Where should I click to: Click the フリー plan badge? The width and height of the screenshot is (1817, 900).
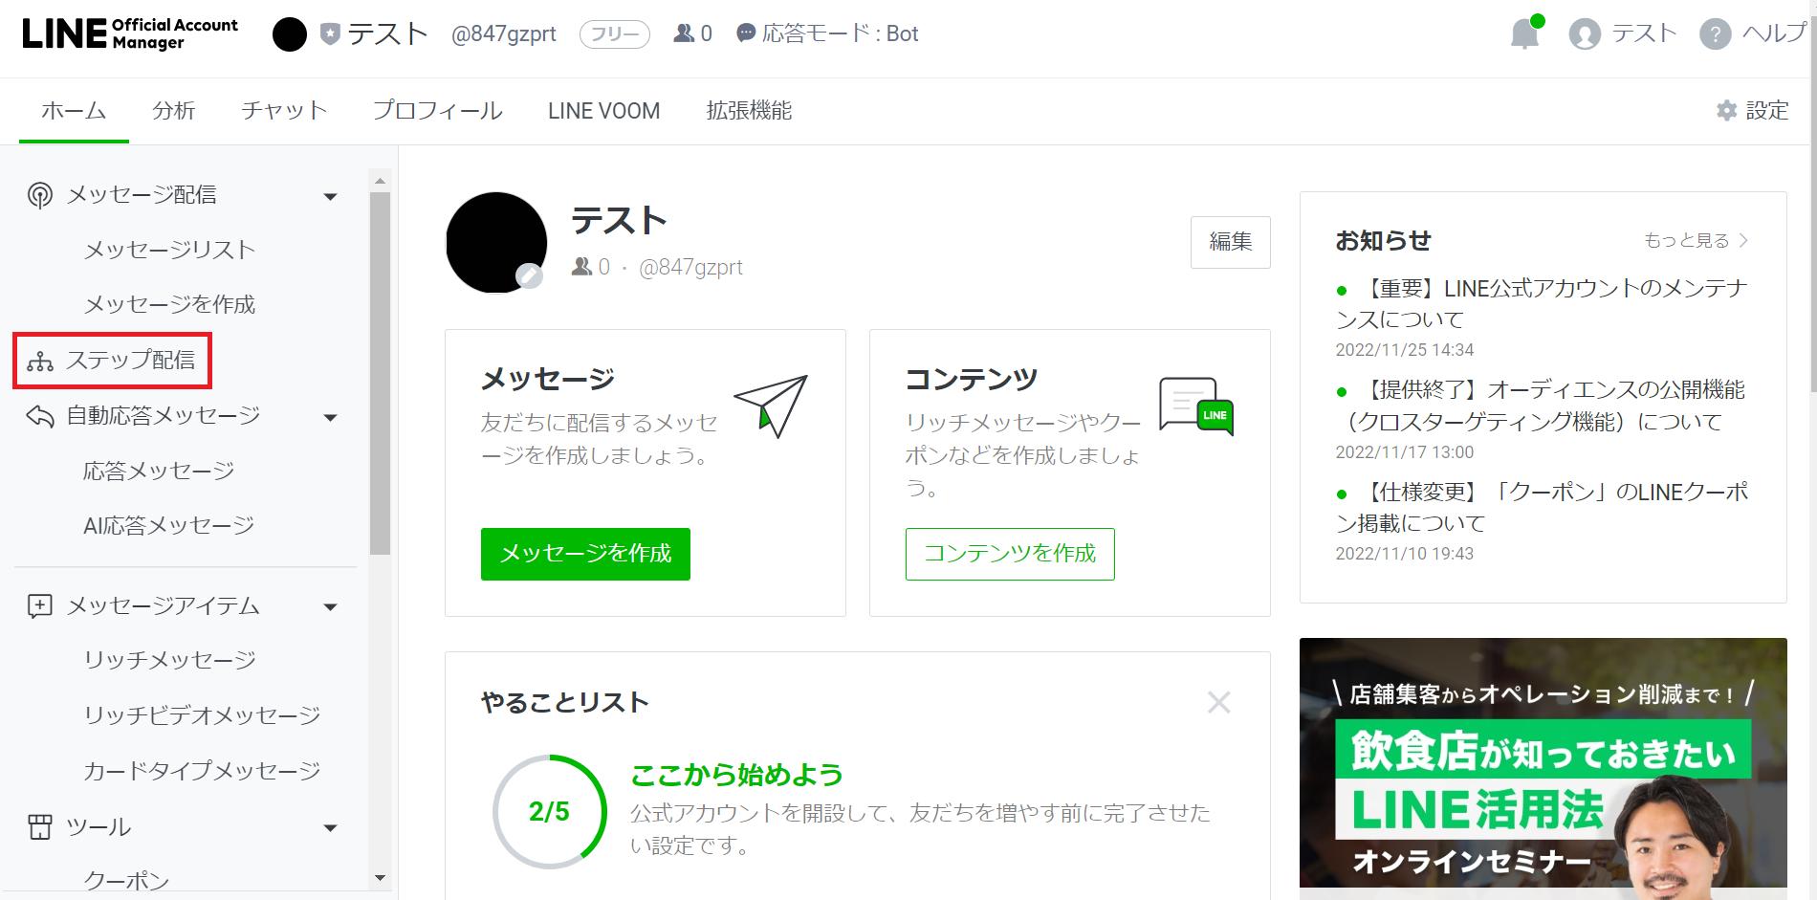(615, 34)
